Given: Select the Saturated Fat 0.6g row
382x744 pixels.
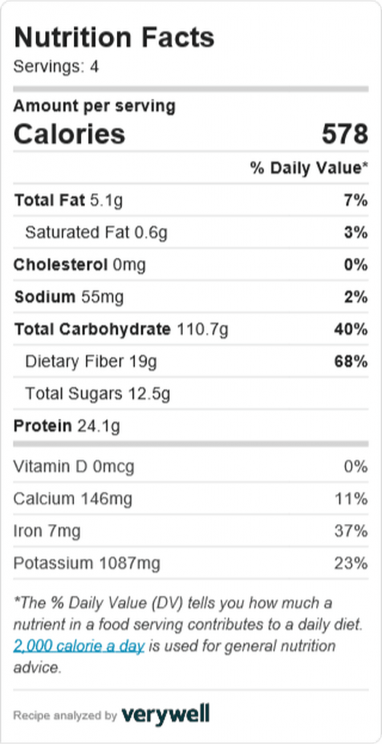Looking at the screenshot, I should (x=191, y=232).
